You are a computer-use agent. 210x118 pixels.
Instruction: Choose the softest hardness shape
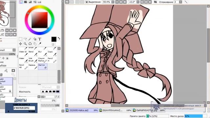click(x=43, y=92)
